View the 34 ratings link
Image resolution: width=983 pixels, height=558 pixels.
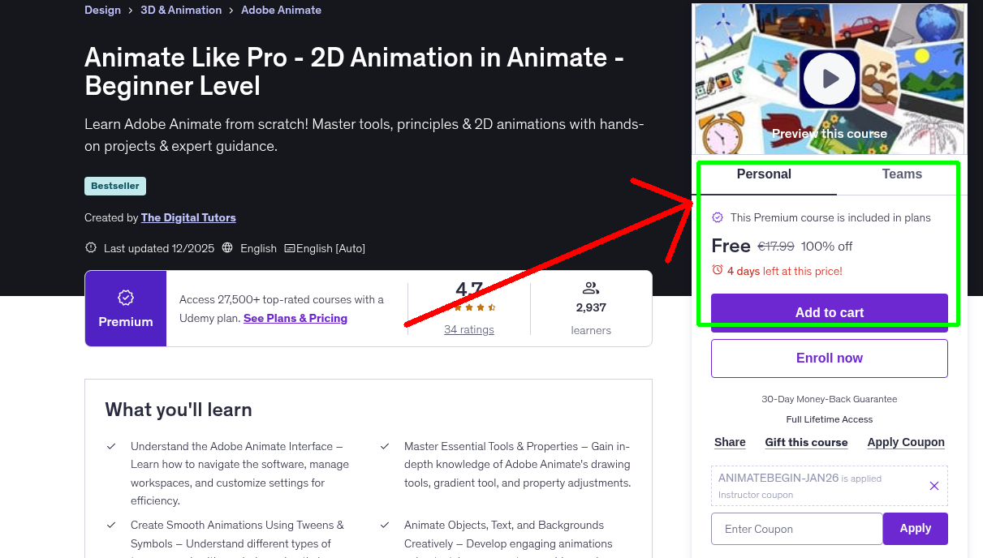tap(468, 329)
